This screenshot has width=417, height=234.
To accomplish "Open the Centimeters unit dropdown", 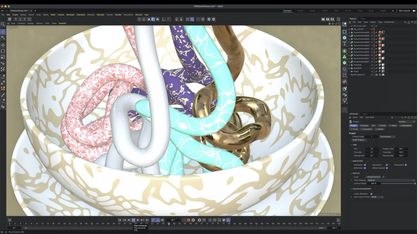I will tap(388, 137).
